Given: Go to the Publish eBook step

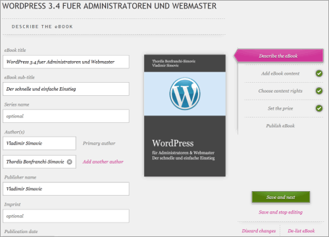Looking at the screenshot, I should tap(280, 125).
